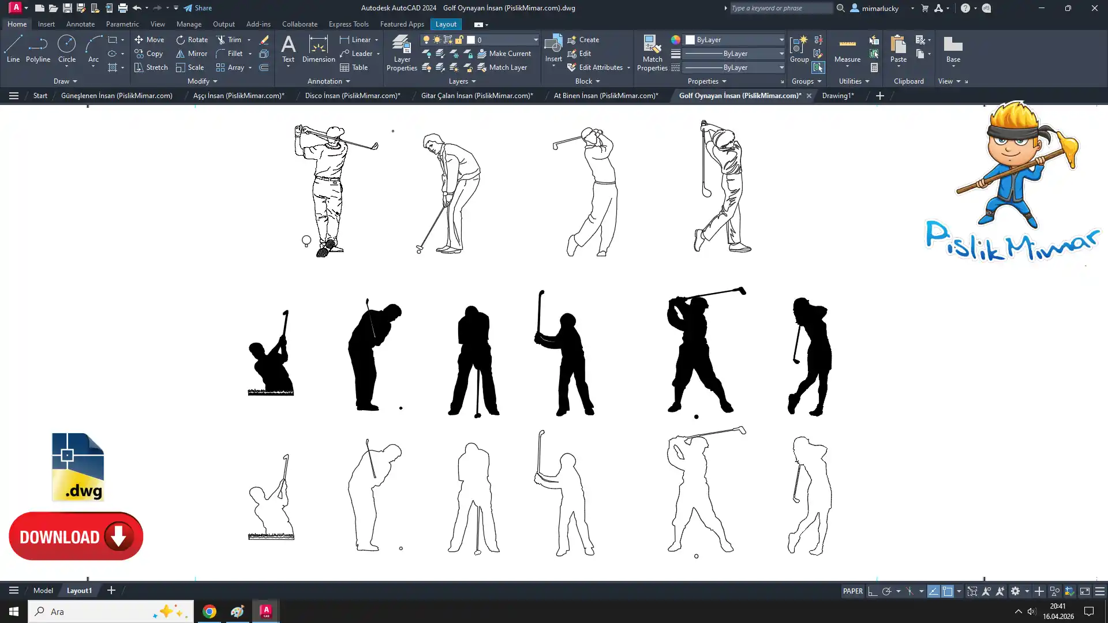Screen dimensions: 1108x623
Task: Switch to Disco İnsan drawing tab
Action: tap(352, 96)
